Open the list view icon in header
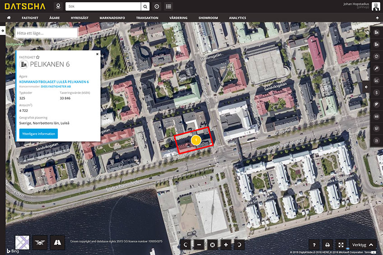The width and height of the screenshot is (383, 255). click(x=168, y=6)
